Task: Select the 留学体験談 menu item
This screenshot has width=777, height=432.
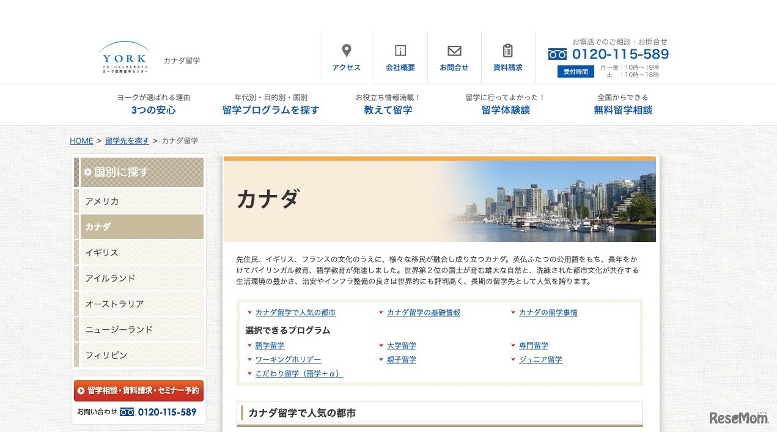Action: 506,110
